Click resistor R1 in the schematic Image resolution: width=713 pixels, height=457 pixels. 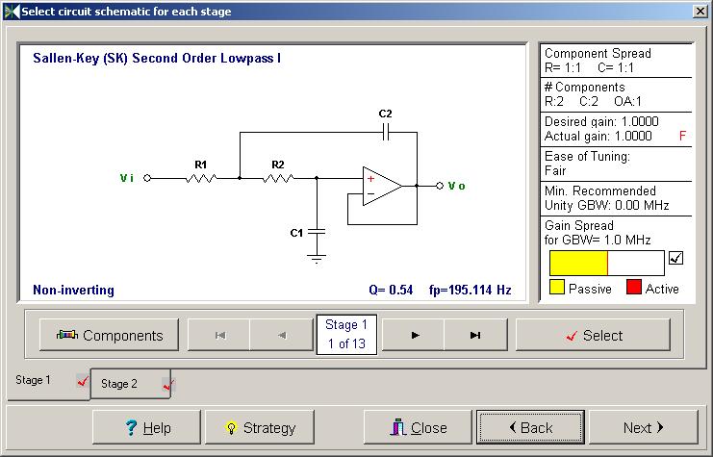[x=201, y=178]
